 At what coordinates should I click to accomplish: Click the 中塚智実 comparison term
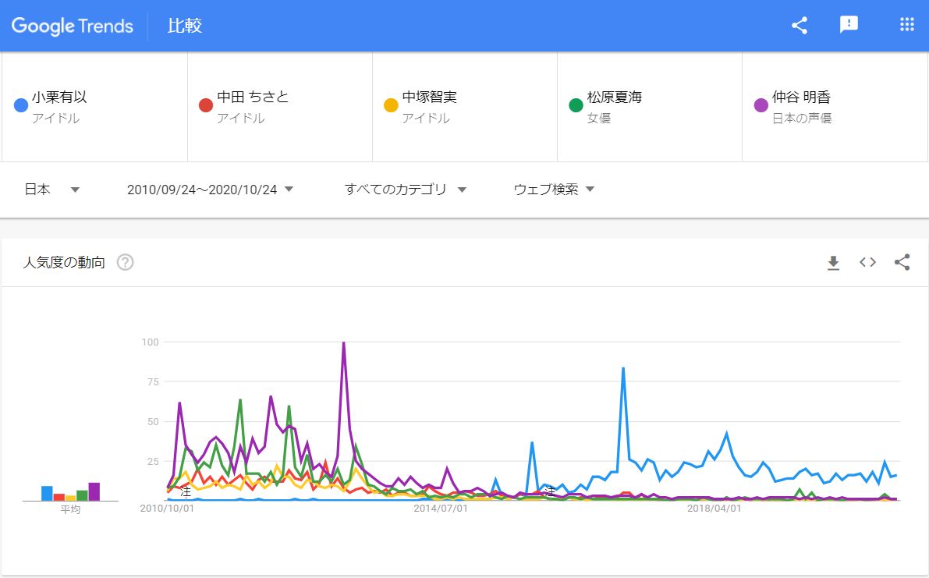pos(429,98)
